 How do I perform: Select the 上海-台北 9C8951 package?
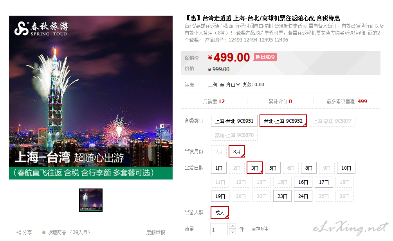234,121
